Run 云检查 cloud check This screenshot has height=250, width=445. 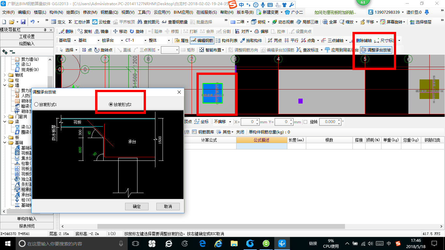[x=101, y=22]
